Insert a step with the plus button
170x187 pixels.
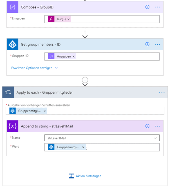click(x=85, y=80)
